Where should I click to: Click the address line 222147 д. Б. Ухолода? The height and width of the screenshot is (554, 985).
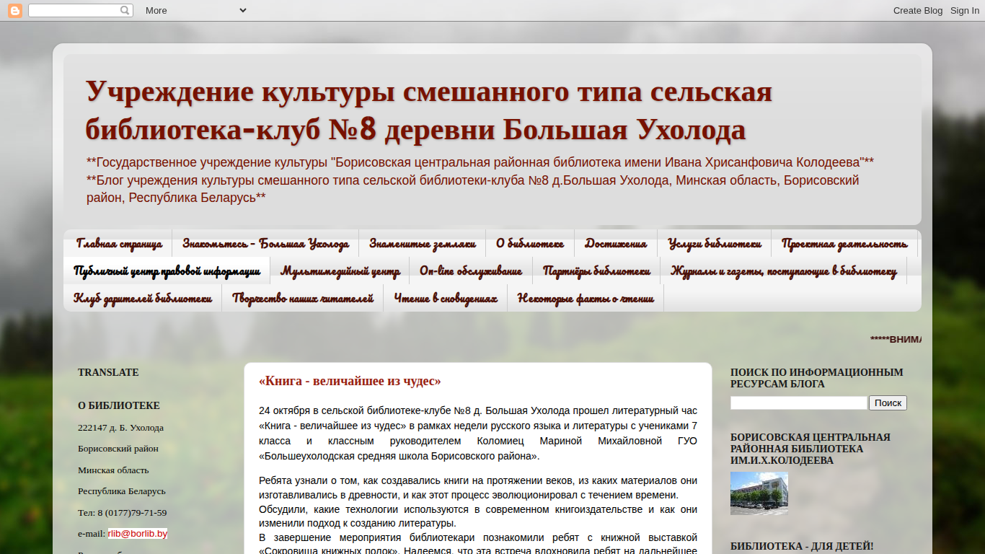pyautogui.click(x=120, y=428)
